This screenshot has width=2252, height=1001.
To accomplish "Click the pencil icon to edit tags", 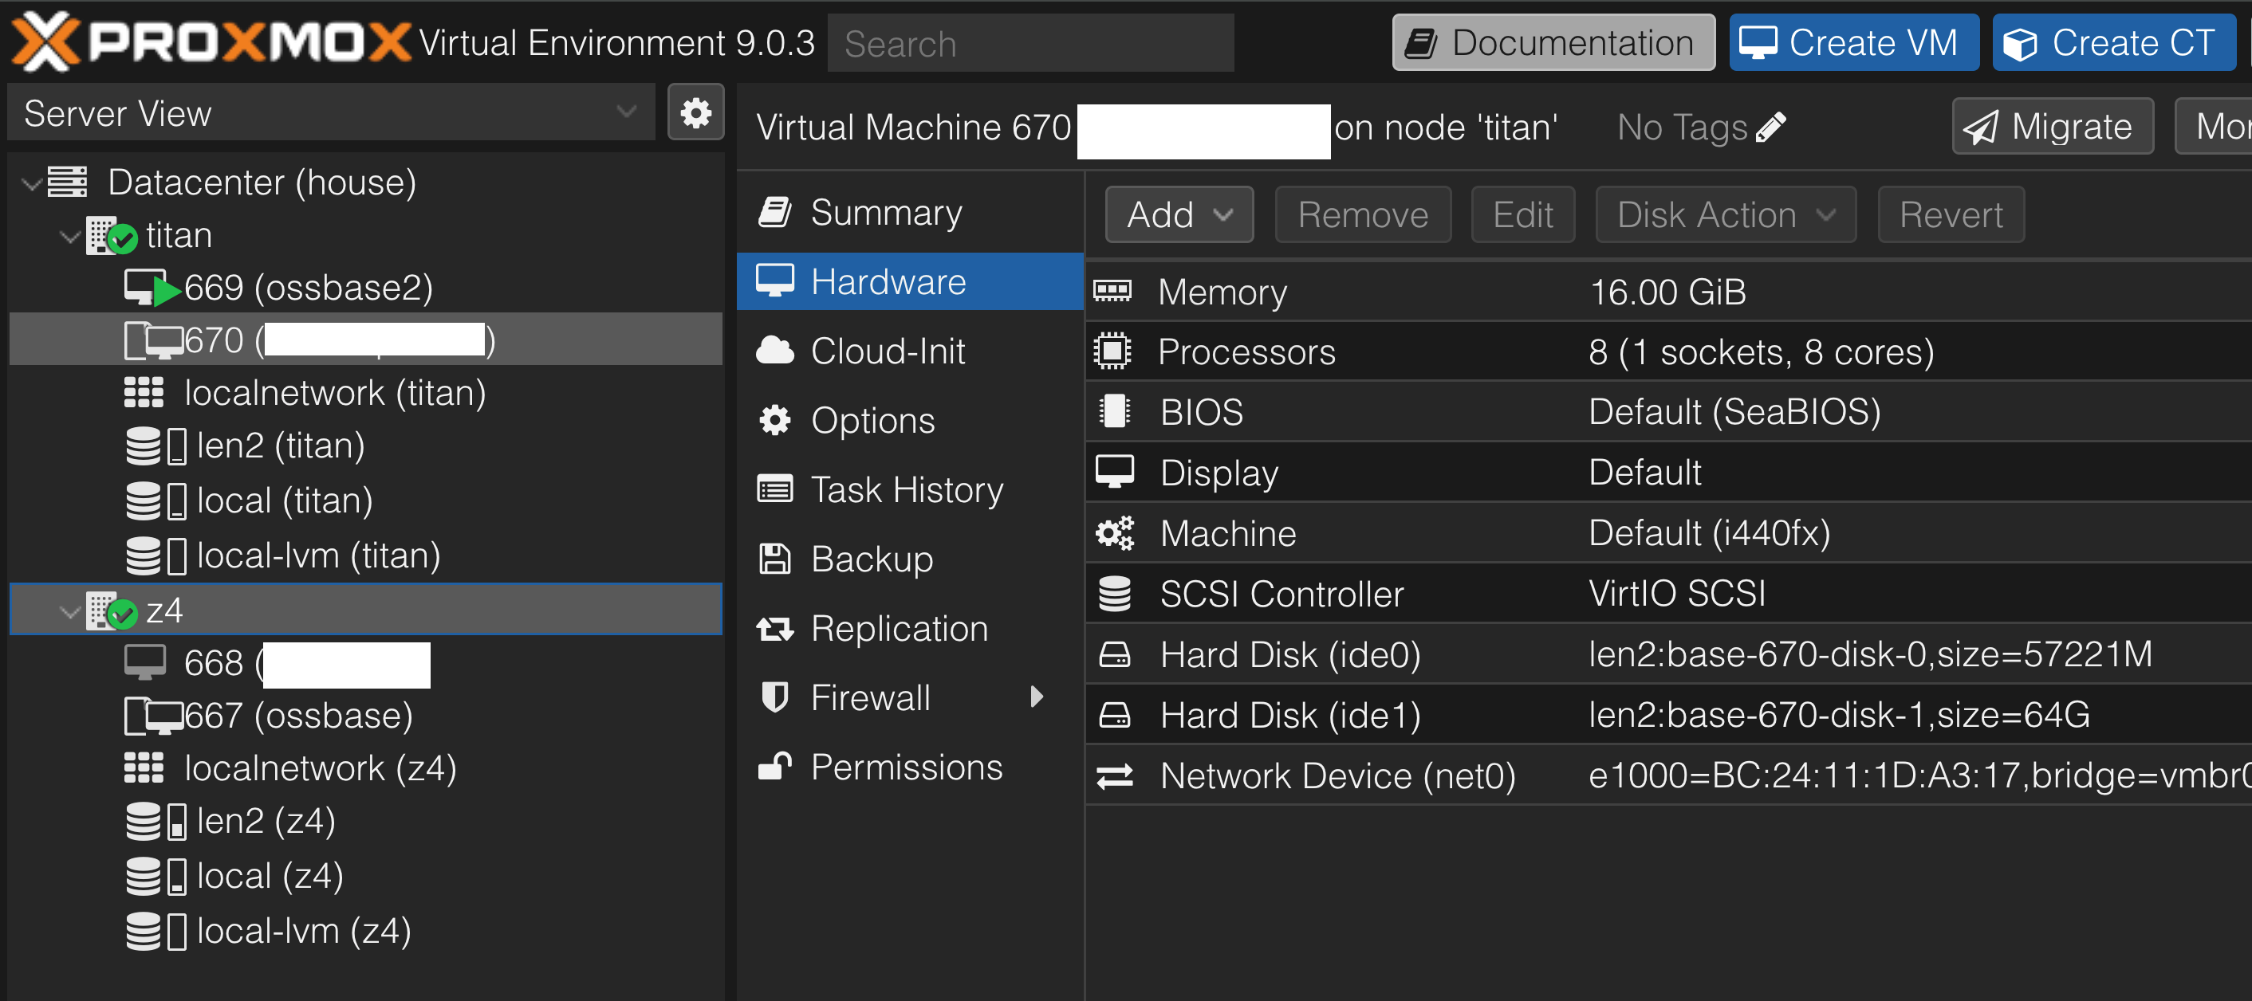I will pos(1770,128).
